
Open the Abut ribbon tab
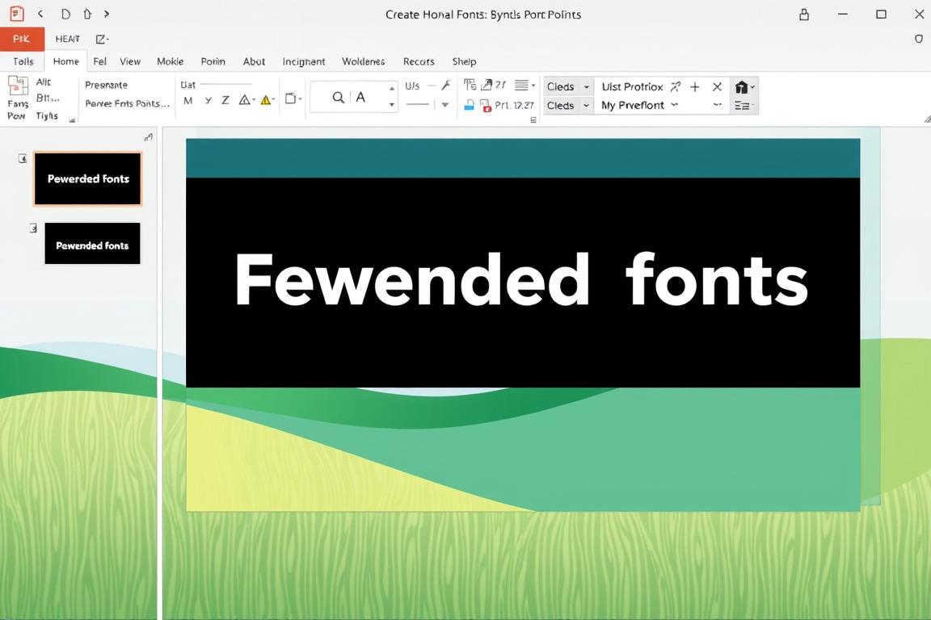tap(254, 61)
